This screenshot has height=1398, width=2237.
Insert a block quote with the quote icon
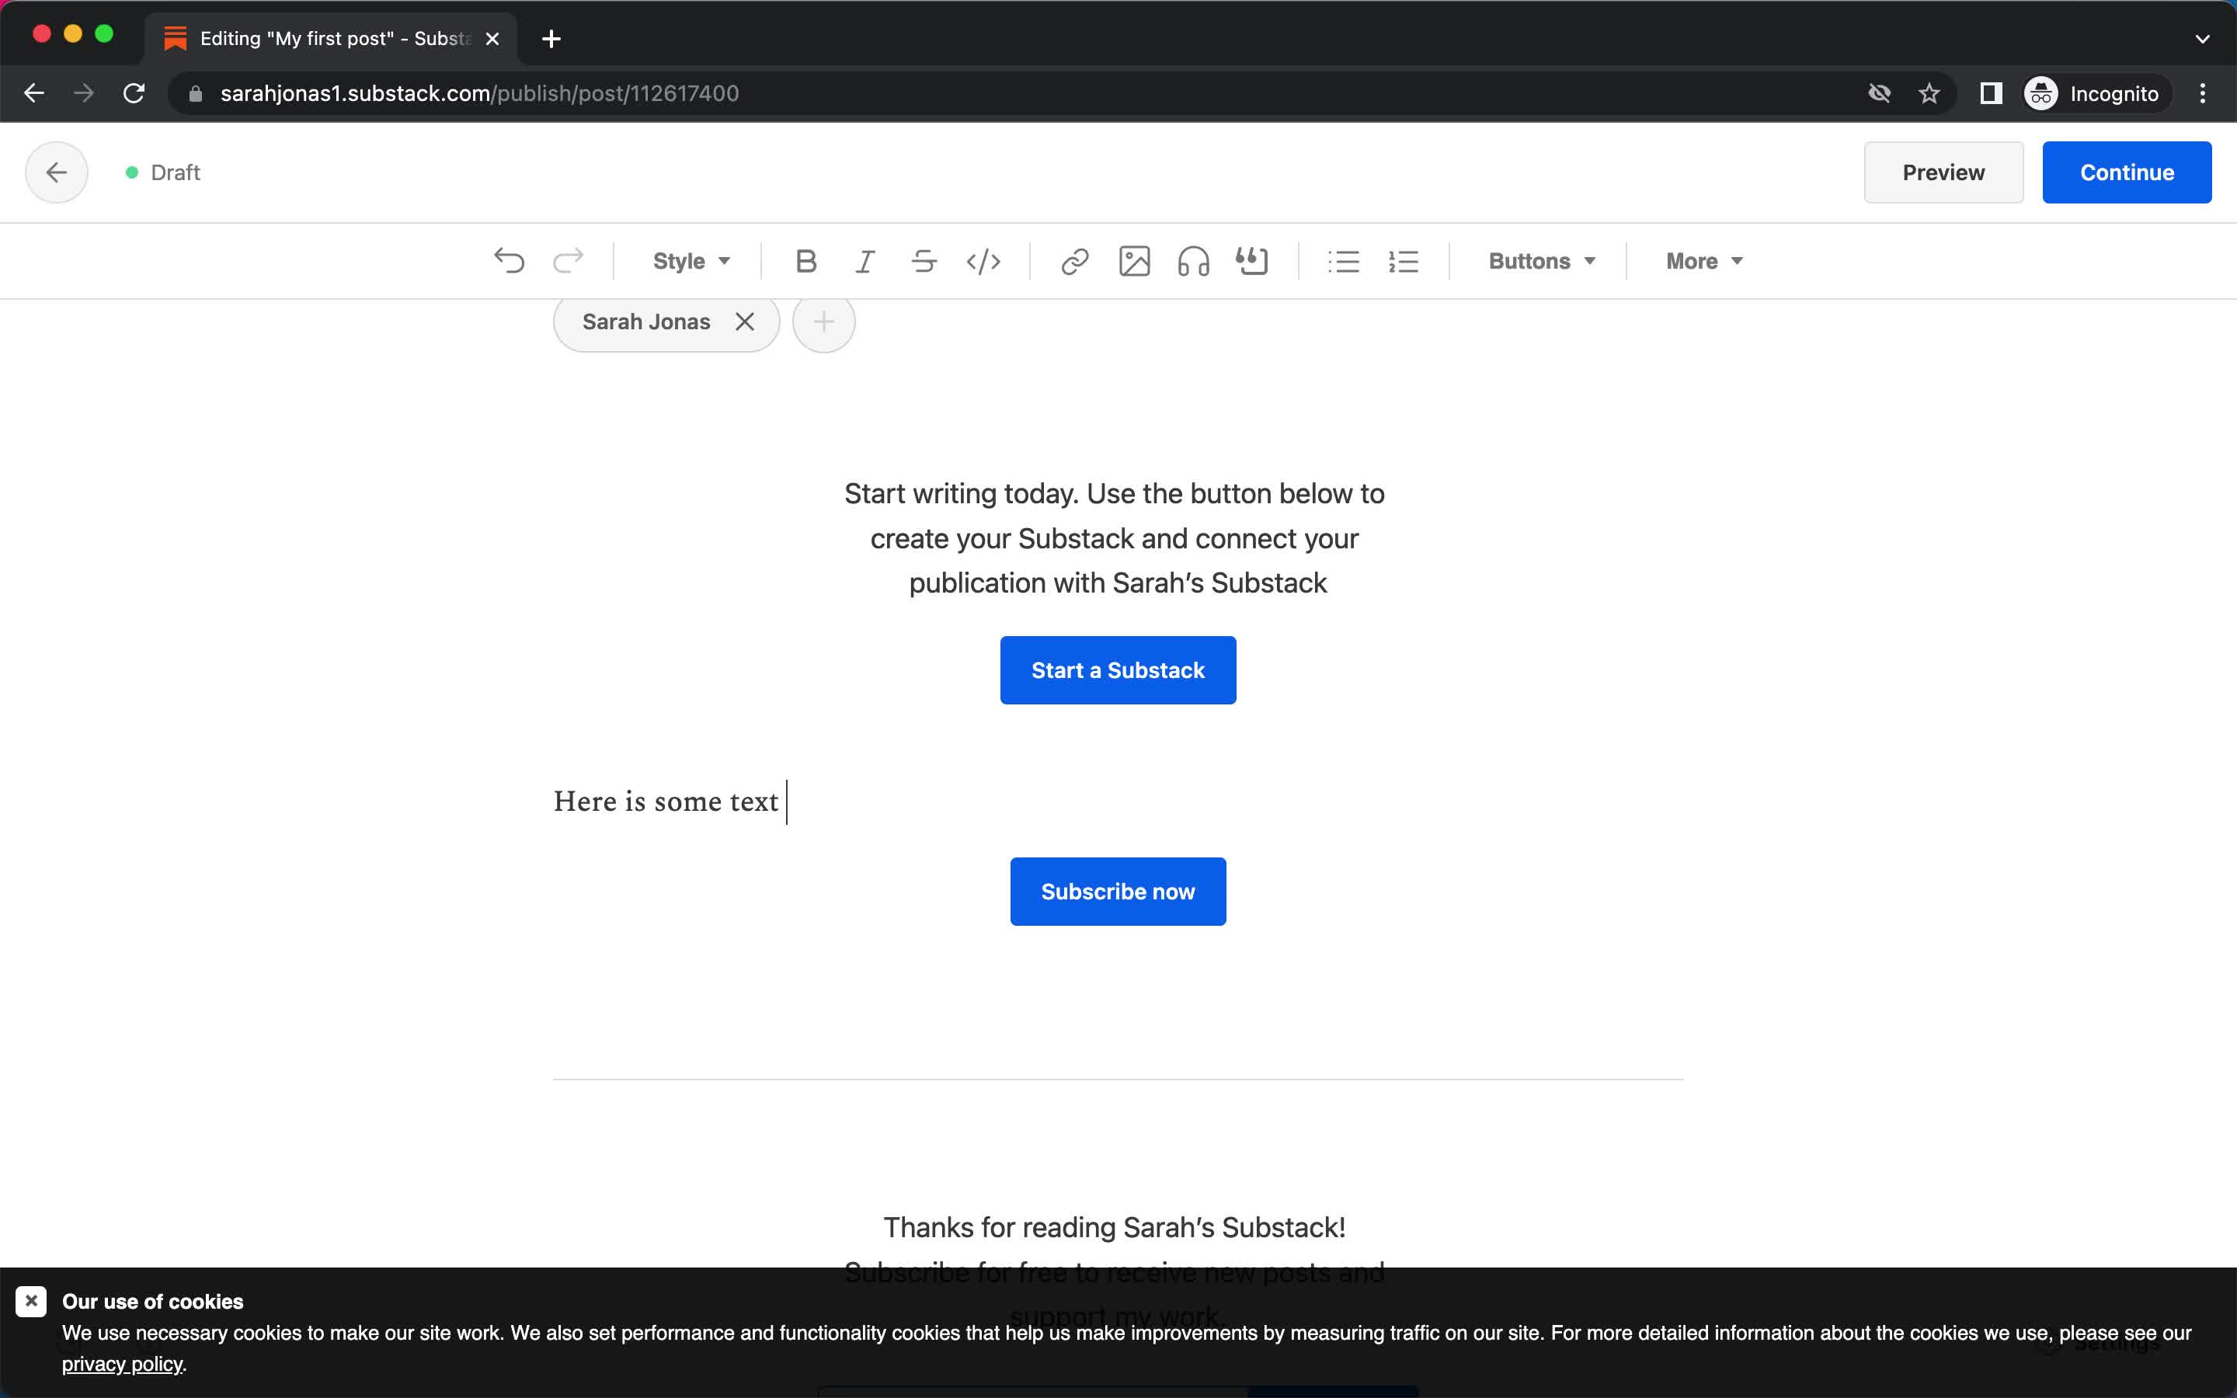coord(1253,262)
